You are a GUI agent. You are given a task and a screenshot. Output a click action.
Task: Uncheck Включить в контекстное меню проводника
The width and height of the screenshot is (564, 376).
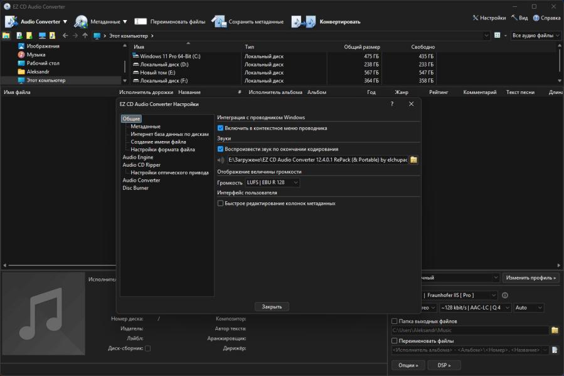[220, 128]
